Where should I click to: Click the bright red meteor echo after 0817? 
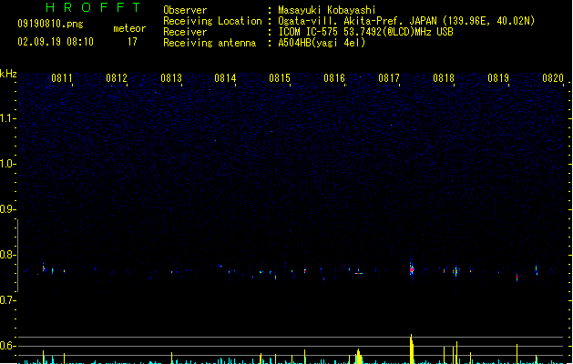412,269
